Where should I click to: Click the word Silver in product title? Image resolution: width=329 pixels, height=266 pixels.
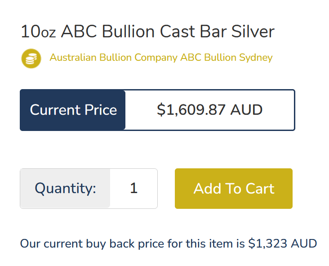253,32
